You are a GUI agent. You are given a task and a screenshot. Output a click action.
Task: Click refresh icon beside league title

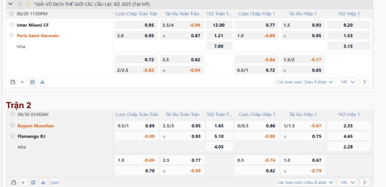click(28, 4)
